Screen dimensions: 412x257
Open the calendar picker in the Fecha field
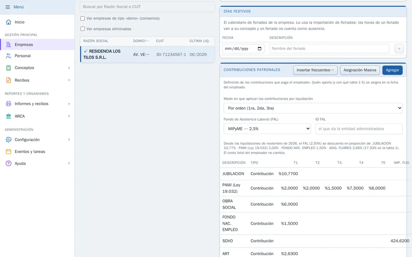click(x=260, y=48)
